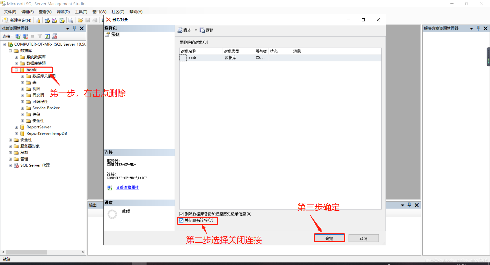Collapse the 数据库 folder node
The image size is (490, 265).
(x=10, y=51)
